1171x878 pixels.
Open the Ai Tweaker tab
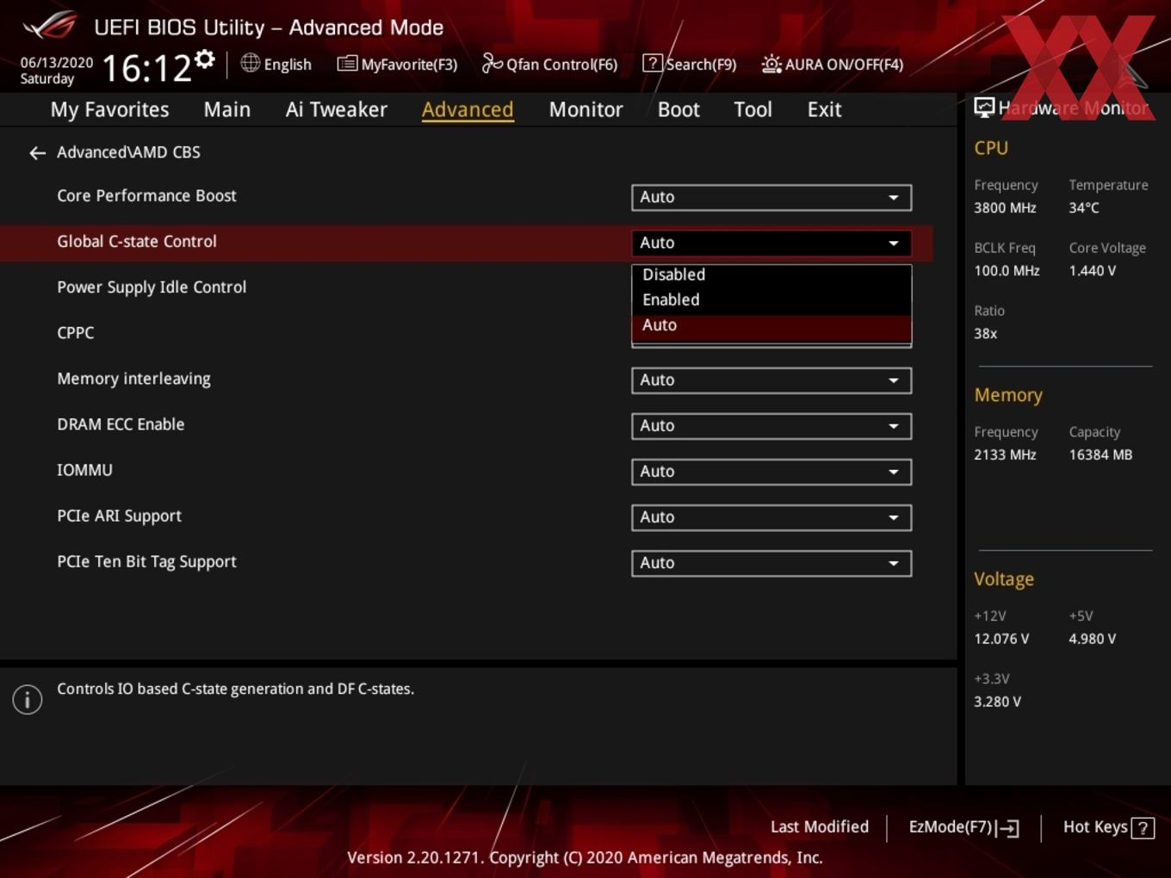point(337,110)
